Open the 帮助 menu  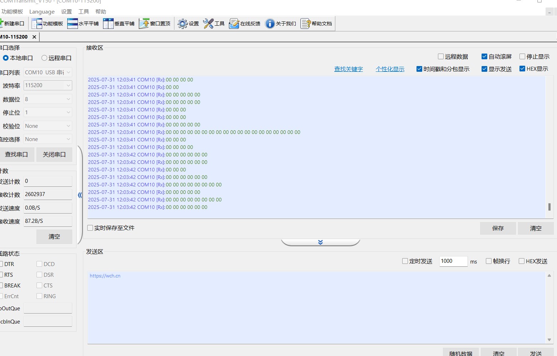coord(101,11)
